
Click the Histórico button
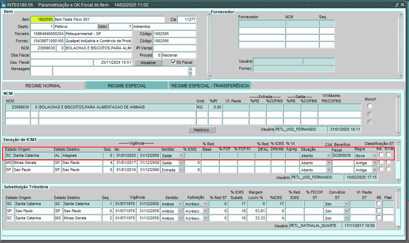tap(201, 130)
